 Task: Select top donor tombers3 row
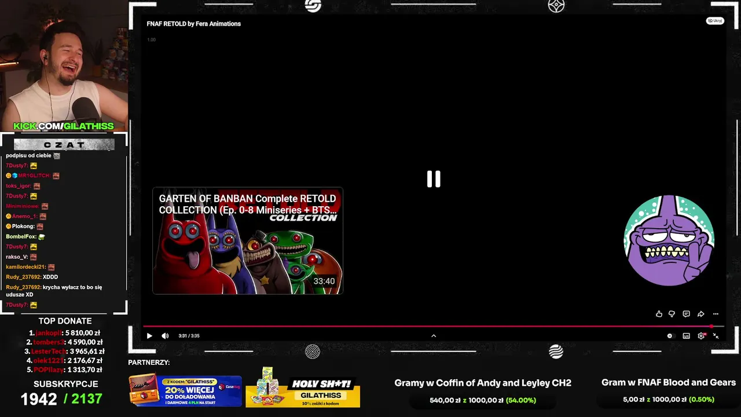point(65,342)
